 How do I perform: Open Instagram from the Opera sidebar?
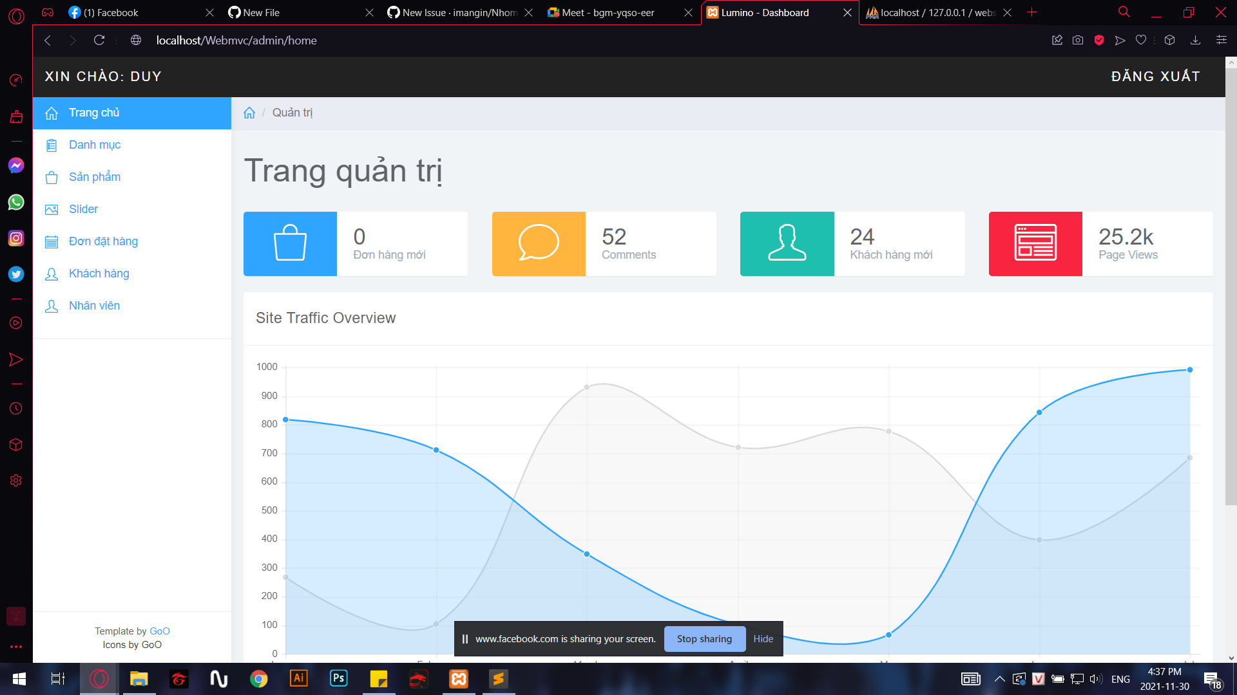16,237
